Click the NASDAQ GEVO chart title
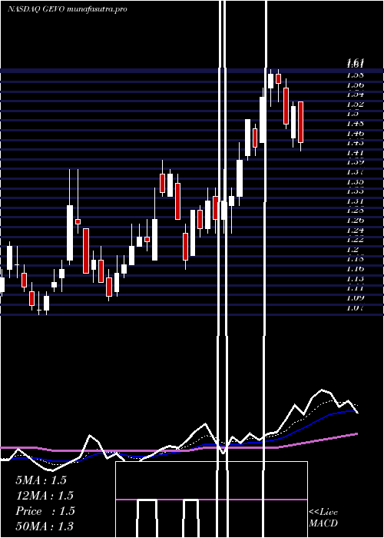Image resolution: width=384 pixels, height=538 pixels. (x=68, y=9)
